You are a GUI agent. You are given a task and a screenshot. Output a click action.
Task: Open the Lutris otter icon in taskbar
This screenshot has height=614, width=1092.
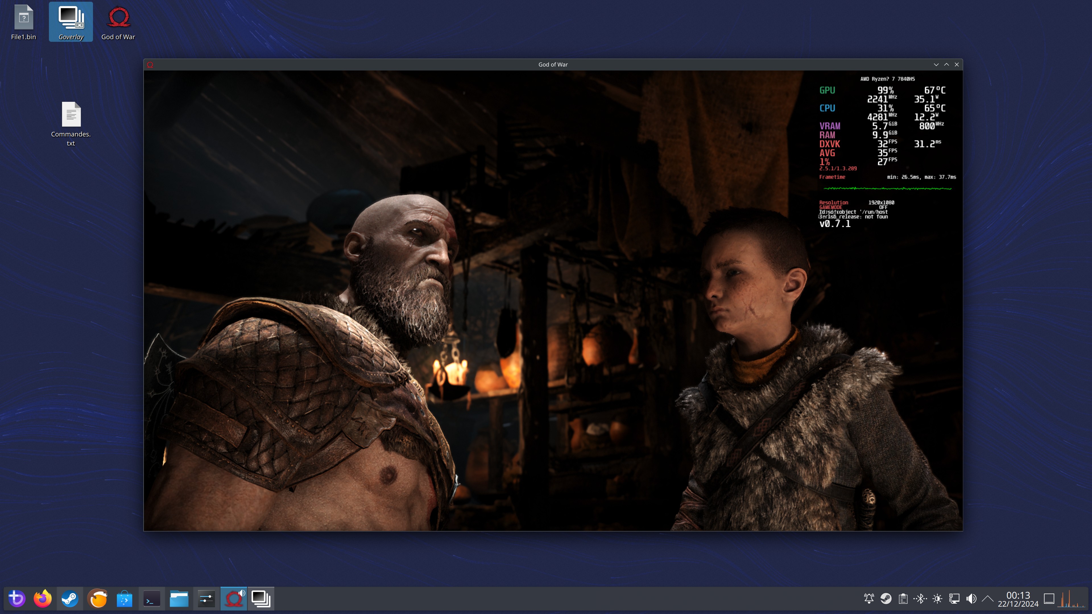point(98,598)
